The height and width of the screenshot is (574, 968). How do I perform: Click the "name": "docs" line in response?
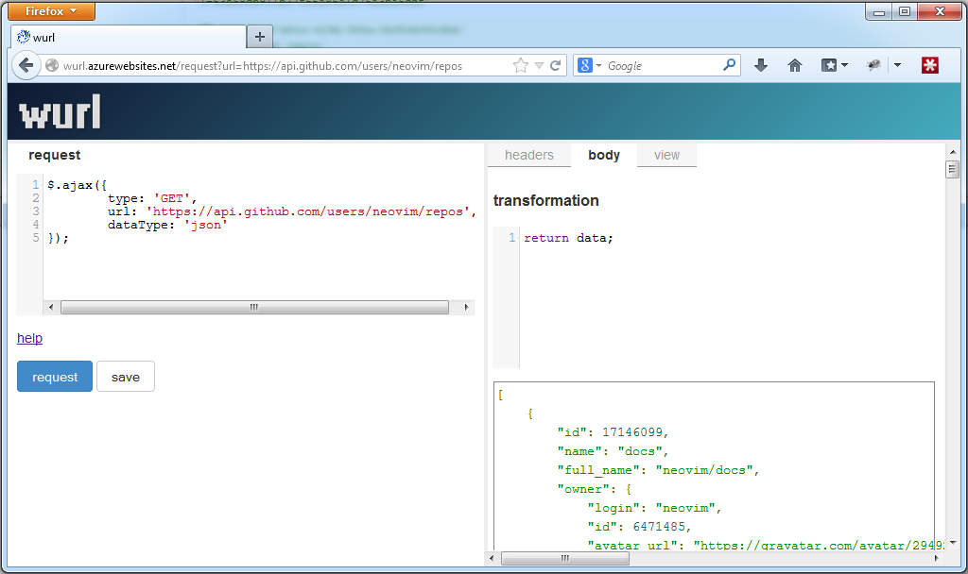click(x=613, y=451)
